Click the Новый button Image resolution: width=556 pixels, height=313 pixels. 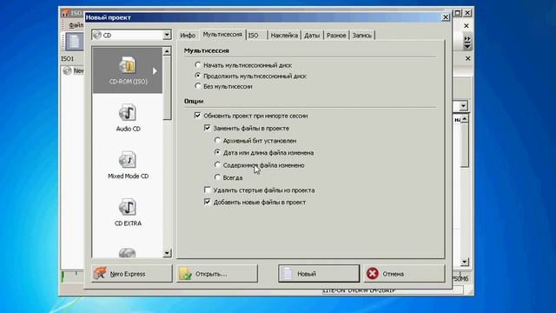click(x=319, y=274)
